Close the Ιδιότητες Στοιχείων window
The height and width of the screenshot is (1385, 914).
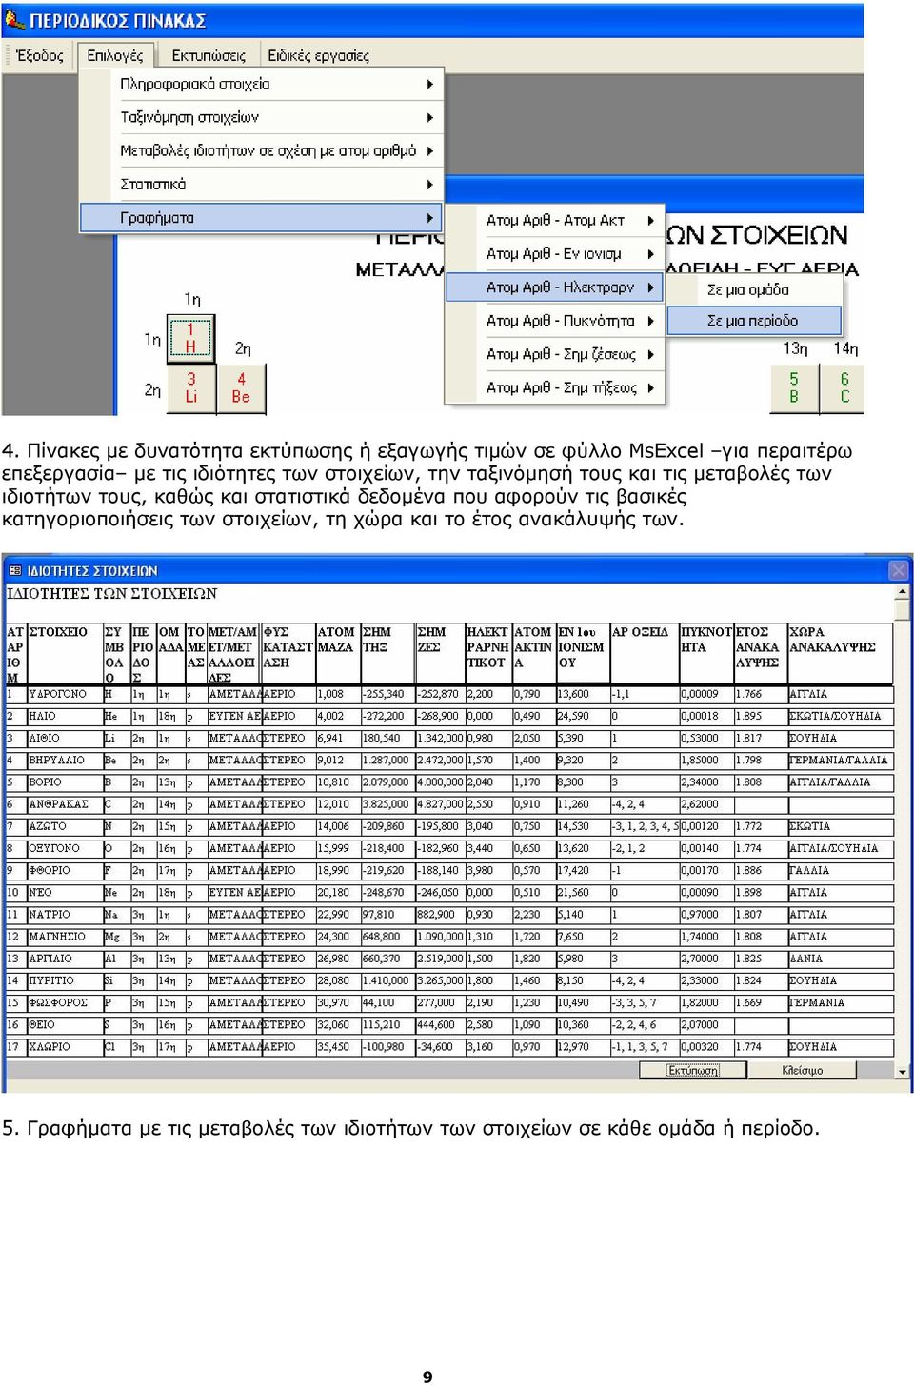coord(898,570)
